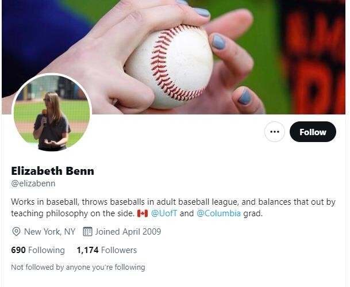Click the calendar icon beside join date
The width and height of the screenshot is (350, 287).
(88, 232)
